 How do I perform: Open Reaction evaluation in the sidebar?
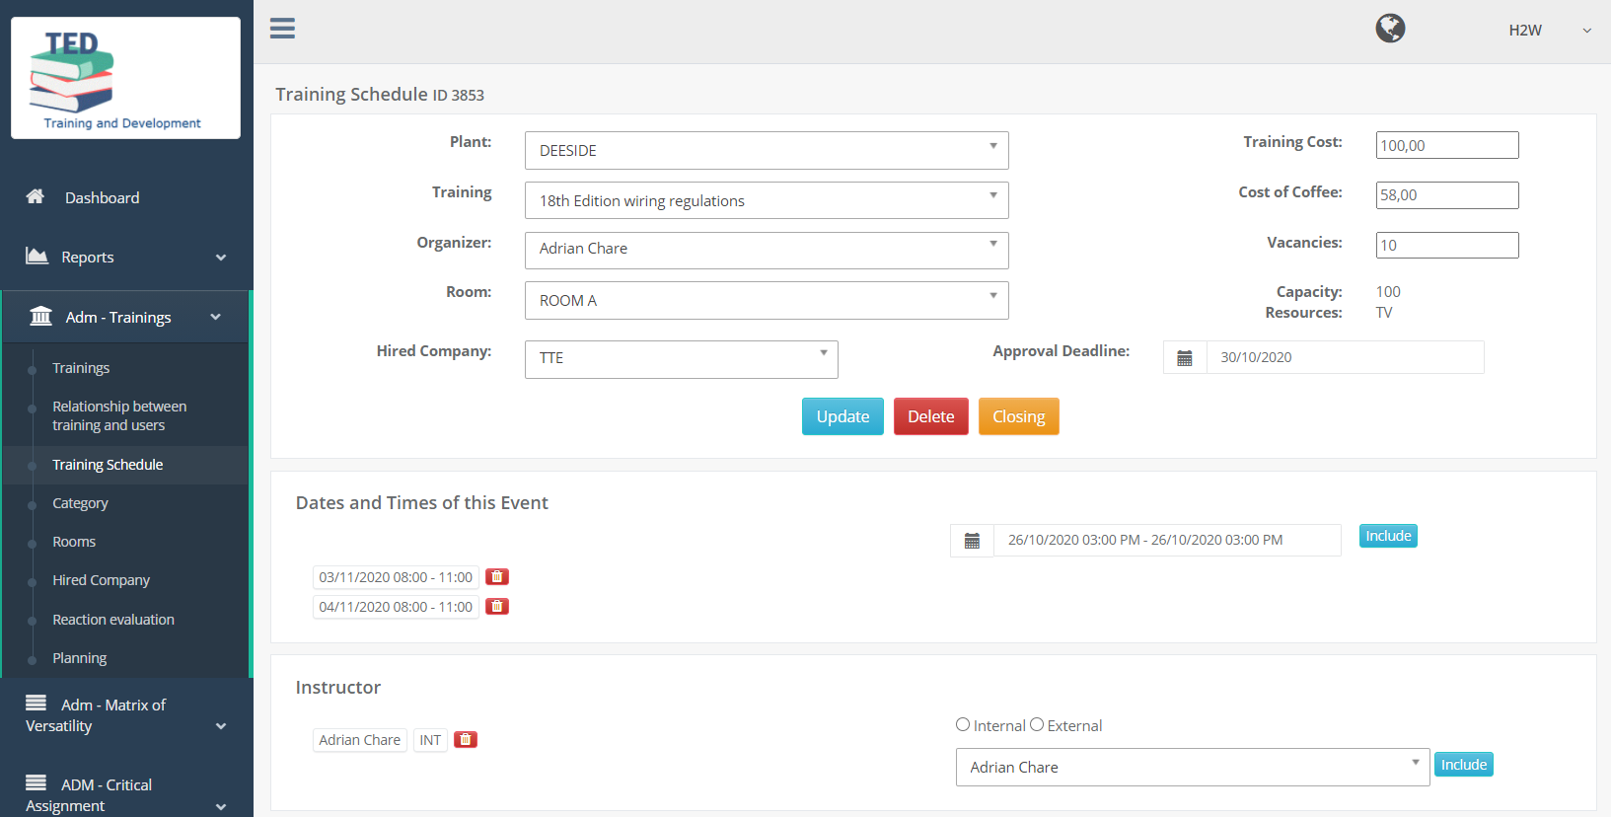click(113, 620)
